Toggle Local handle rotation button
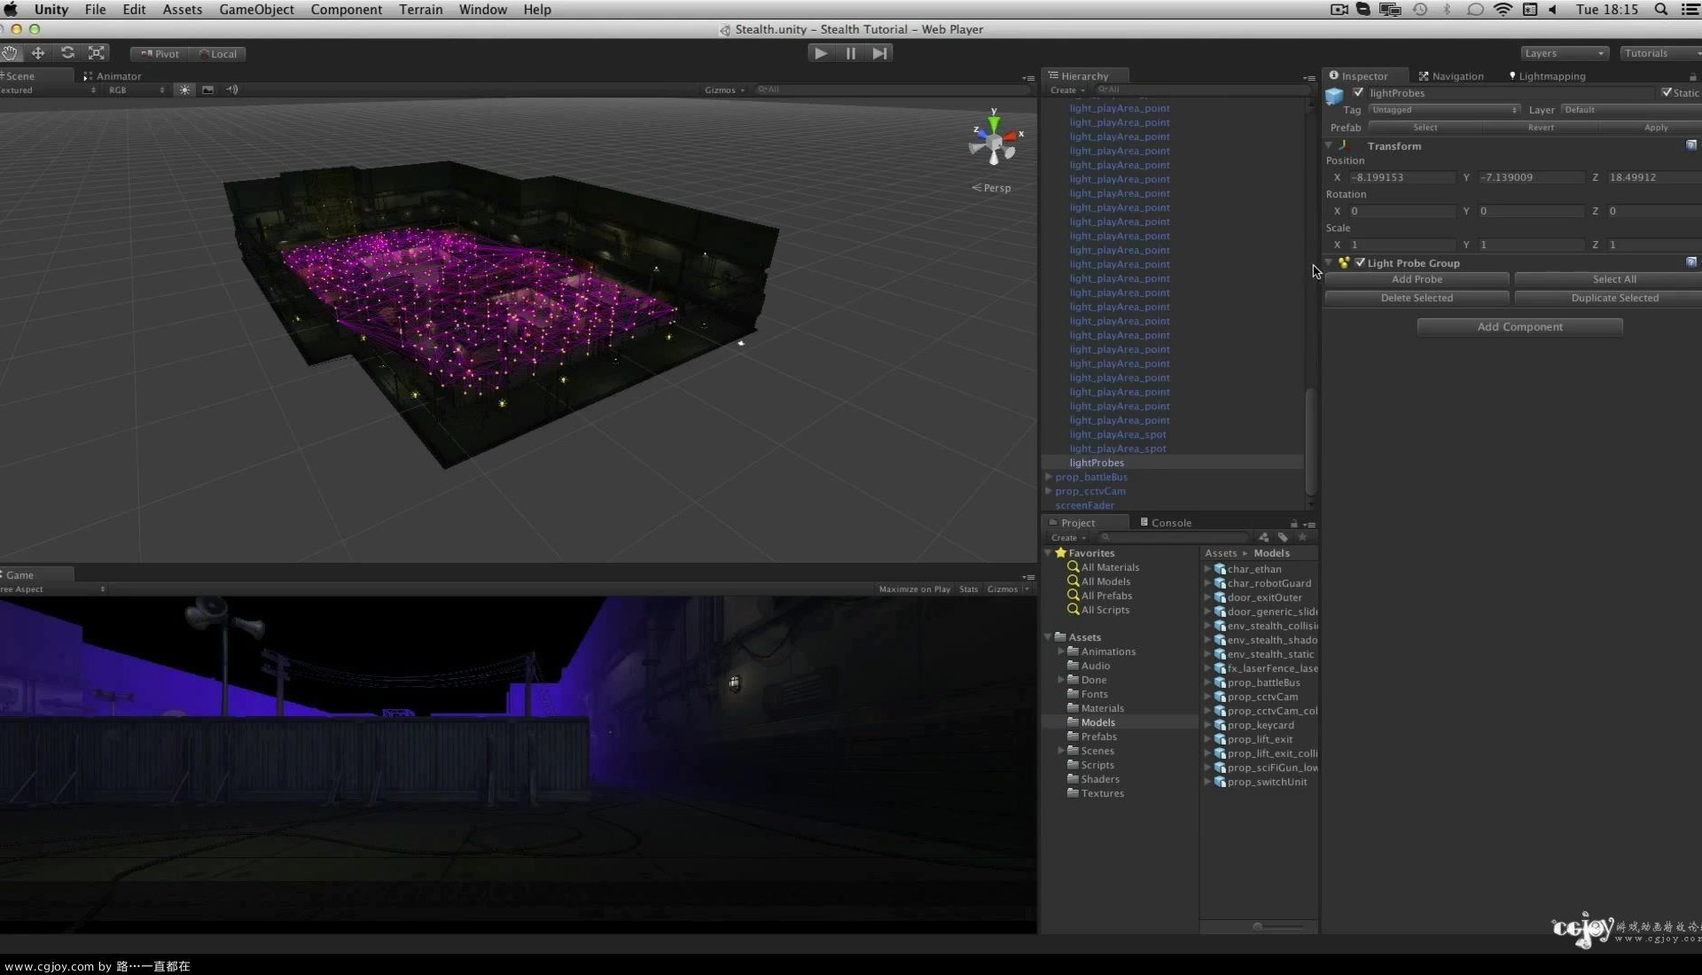The height and width of the screenshot is (975, 1702). (x=218, y=54)
